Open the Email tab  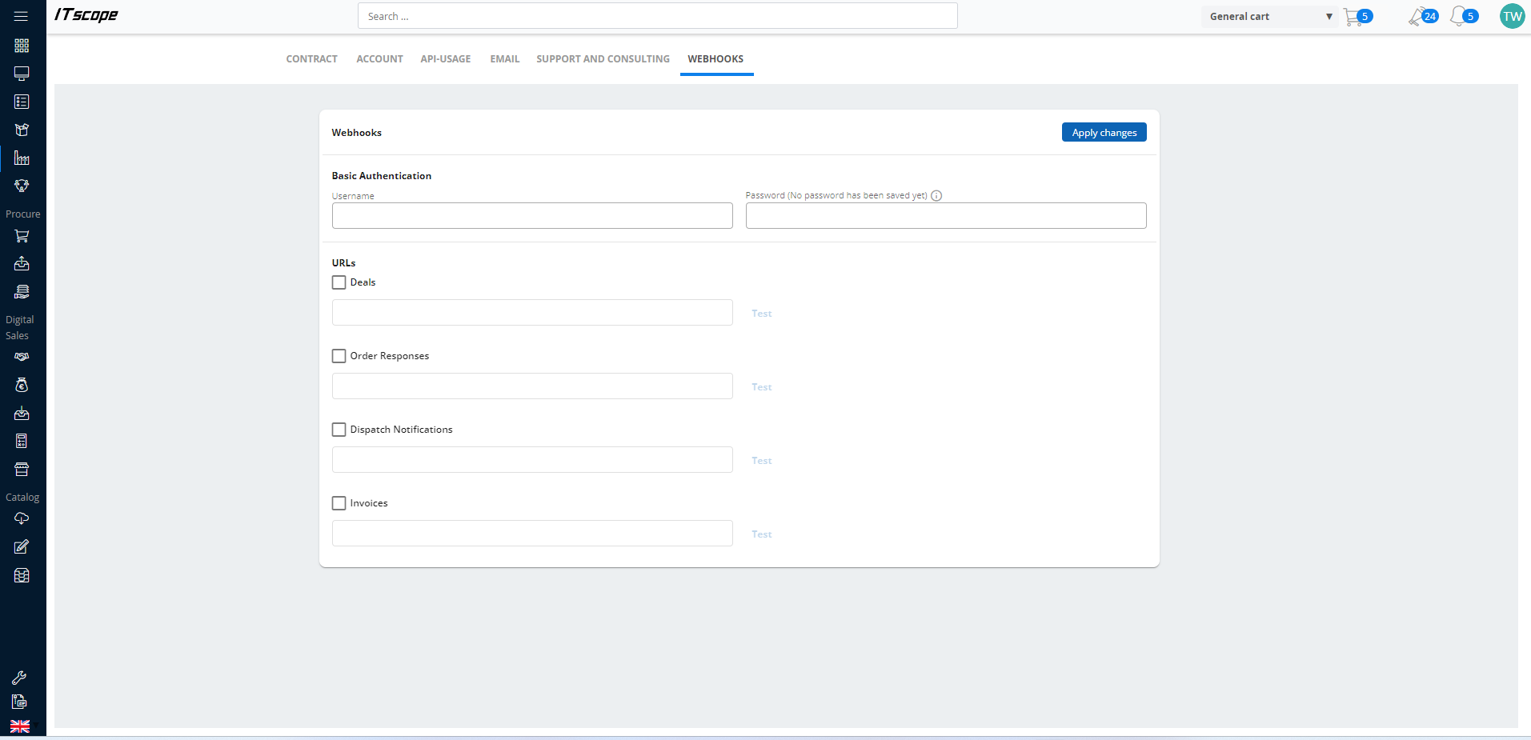pos(505,59)
